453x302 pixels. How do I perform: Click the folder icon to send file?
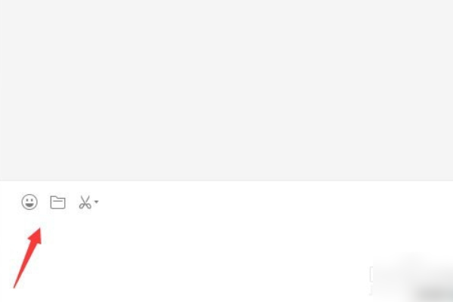58,202
